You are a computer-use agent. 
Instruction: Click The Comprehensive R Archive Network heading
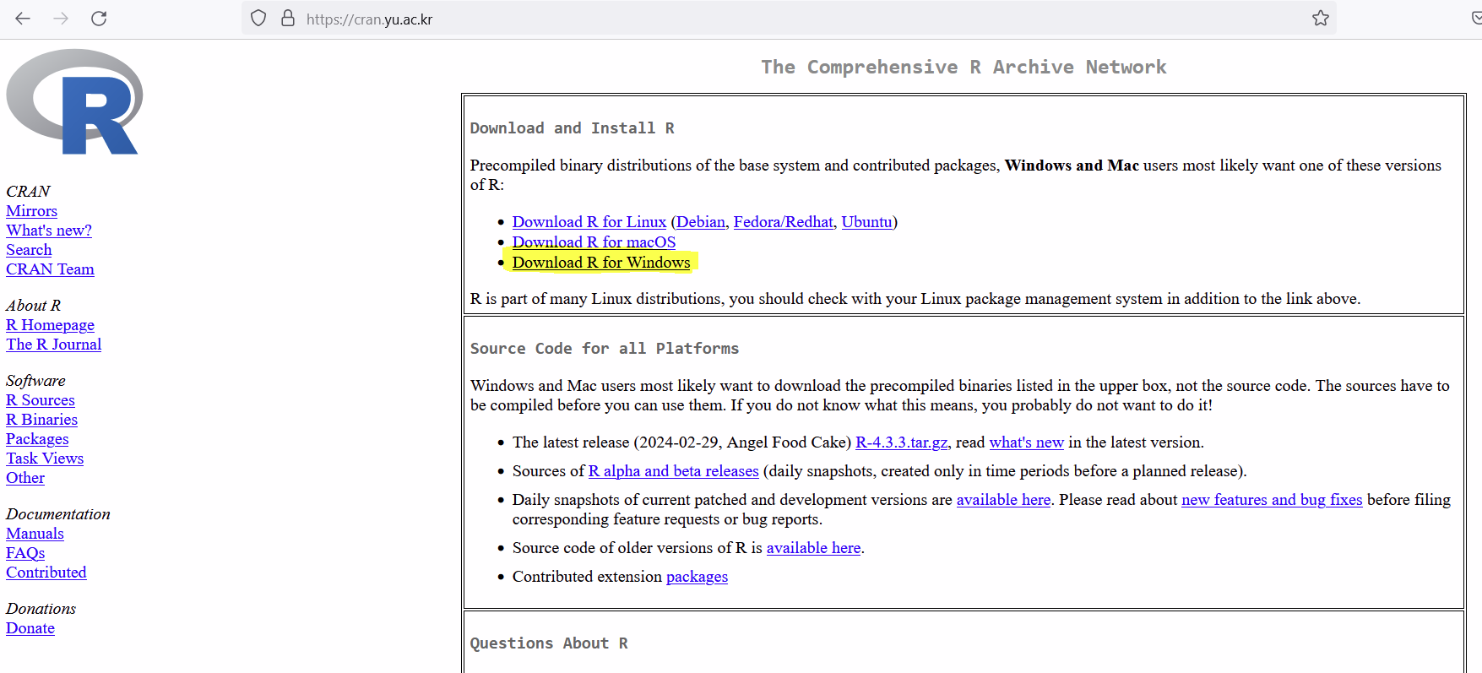pyautogui.click(x=964, y=67)
